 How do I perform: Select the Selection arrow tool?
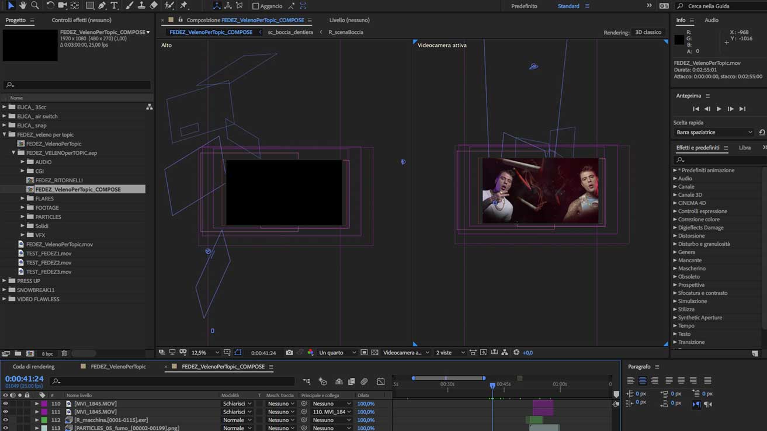11,5
